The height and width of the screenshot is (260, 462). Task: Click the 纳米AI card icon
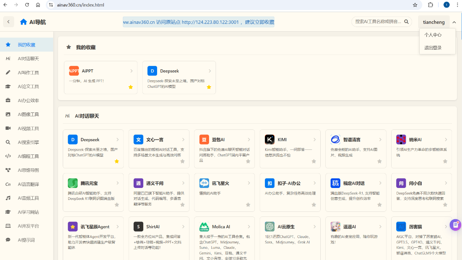(x=401, y=139)
